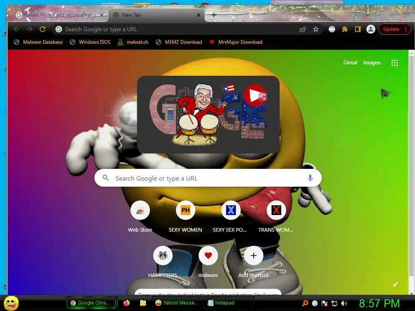This screenshot has height=311, width=415.
Task: Open the smiley Start button
Action: (x=11, y=303)
